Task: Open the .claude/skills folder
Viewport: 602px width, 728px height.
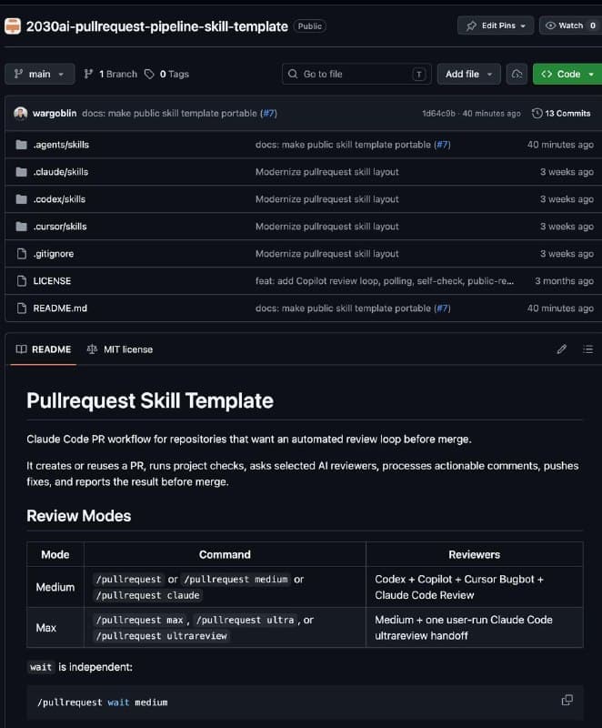Action: click(x=60, y=172)
